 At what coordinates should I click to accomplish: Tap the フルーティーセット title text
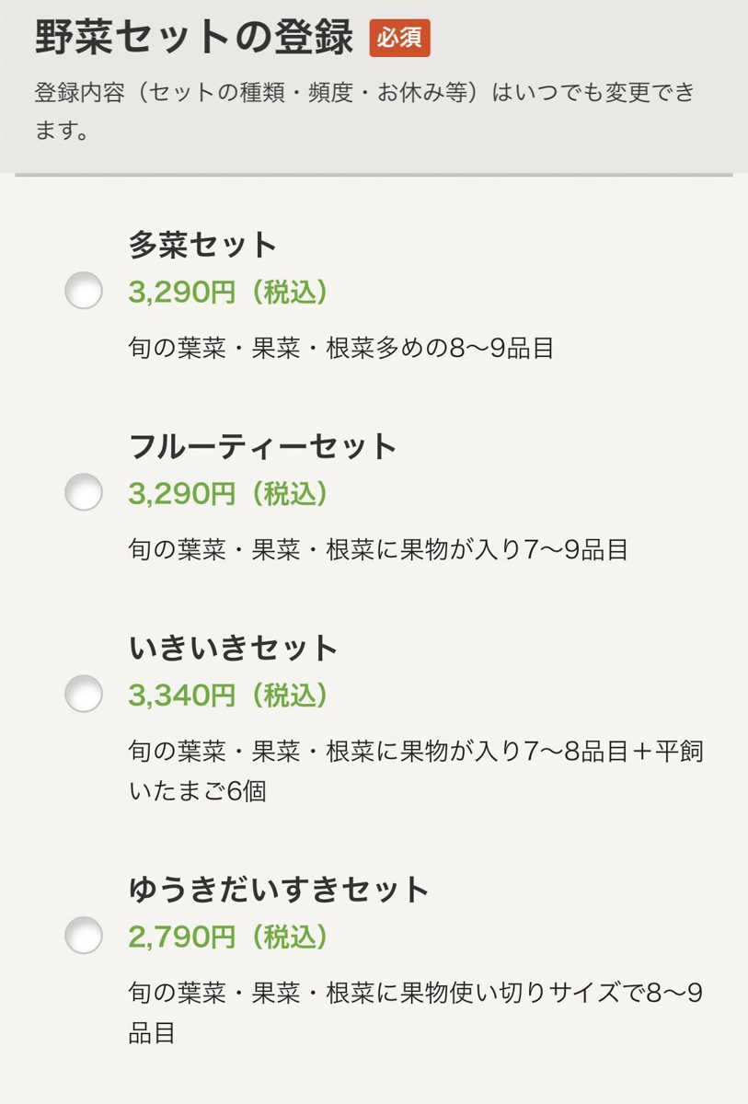pyautogui.click(x=262, y=447)
